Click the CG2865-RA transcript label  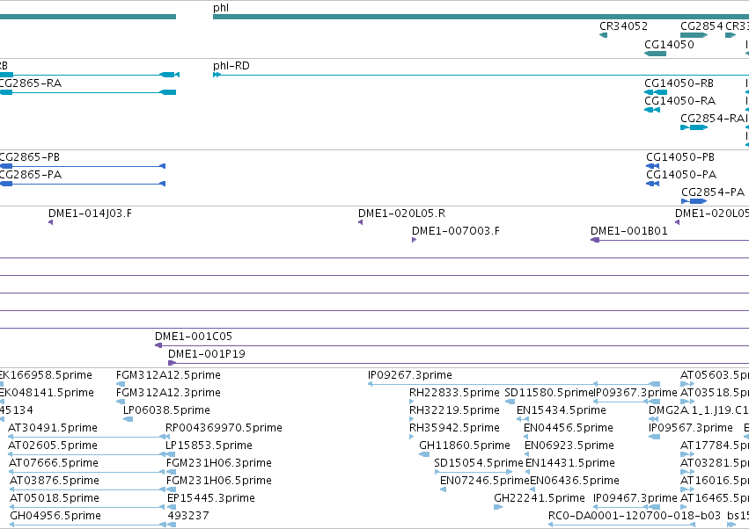[30, 83]
